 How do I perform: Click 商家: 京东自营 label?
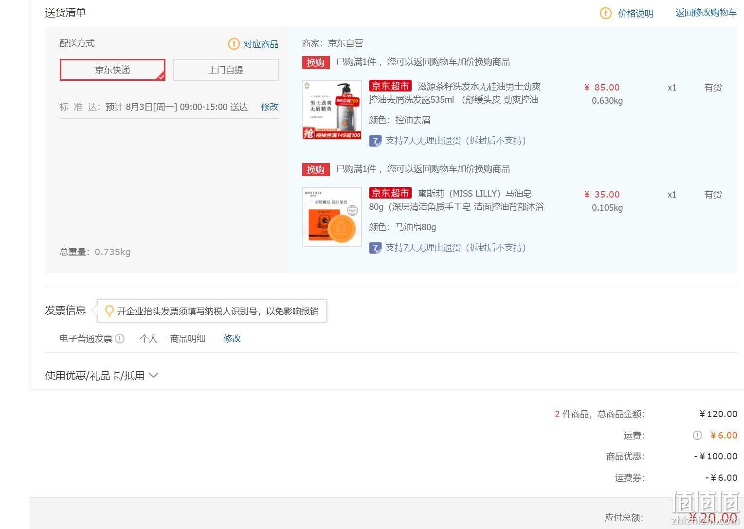pos(333,43)
